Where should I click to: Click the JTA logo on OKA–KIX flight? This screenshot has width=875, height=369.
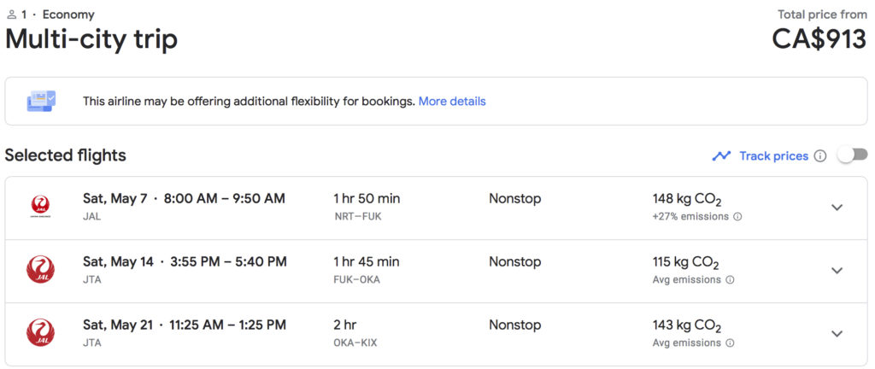[x=39, y=332]
